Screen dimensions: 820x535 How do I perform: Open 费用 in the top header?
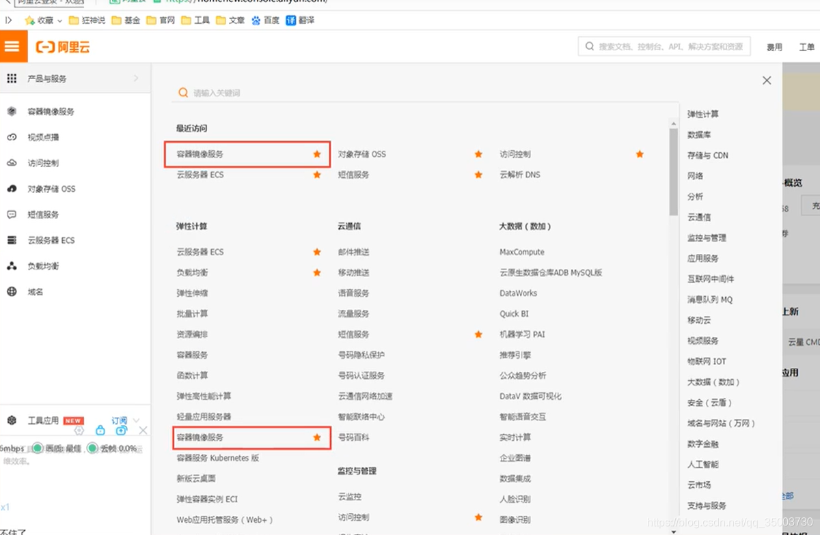pos(774,47)
